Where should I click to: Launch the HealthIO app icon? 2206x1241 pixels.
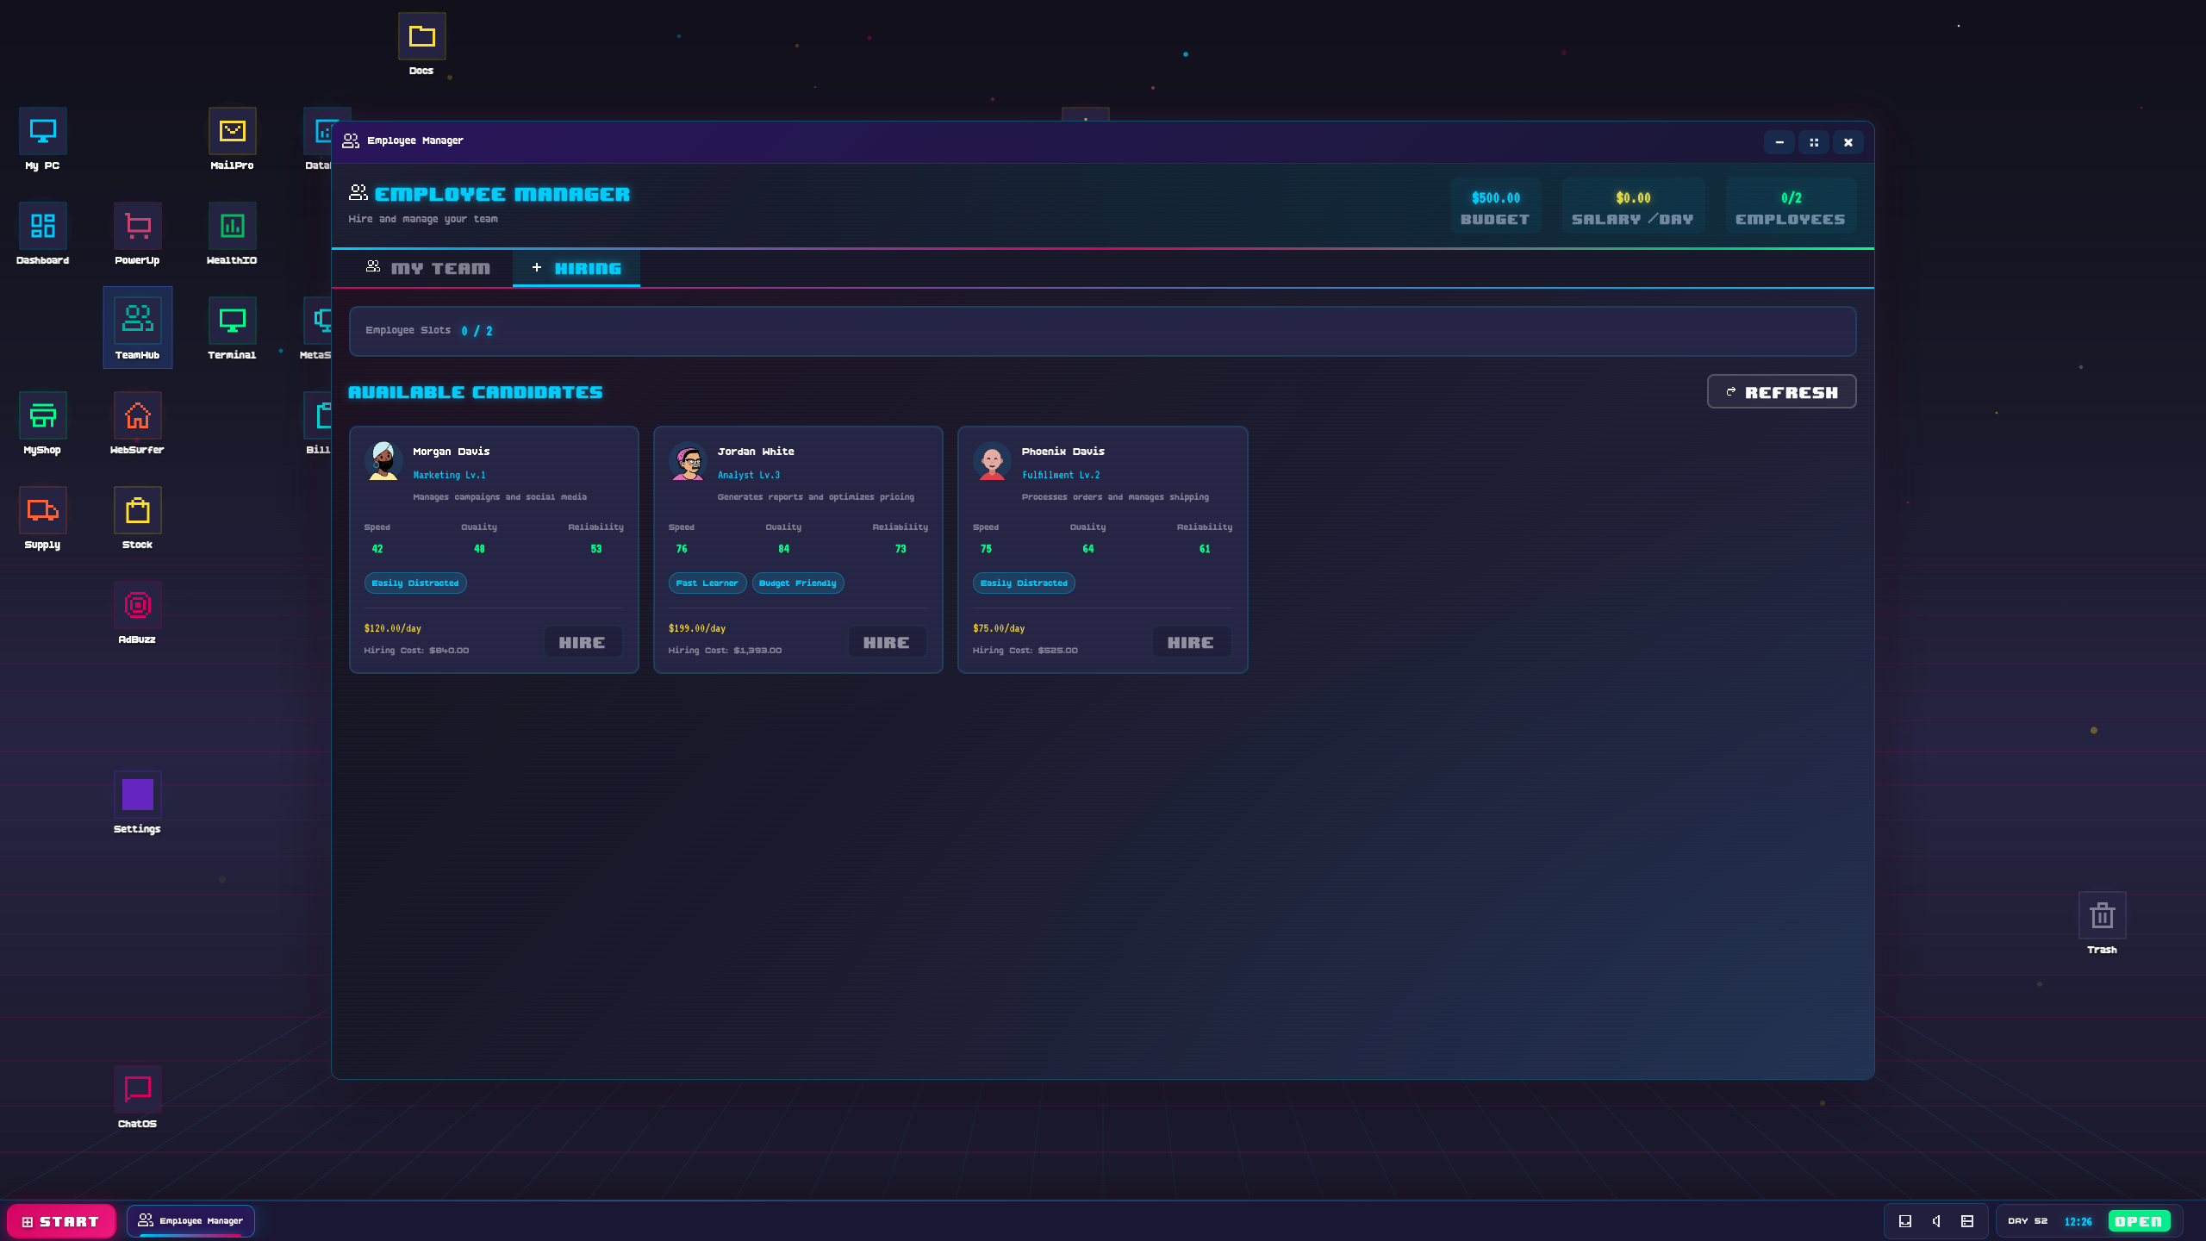pos(232,227)
